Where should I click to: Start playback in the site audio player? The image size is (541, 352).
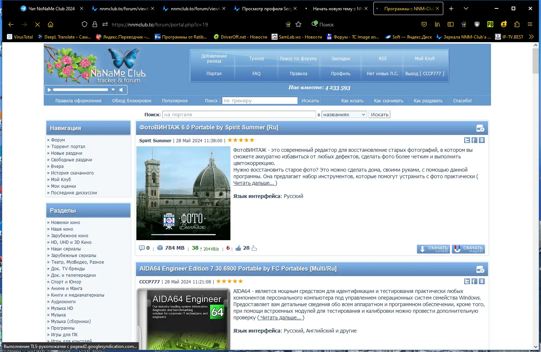(49, 89)
